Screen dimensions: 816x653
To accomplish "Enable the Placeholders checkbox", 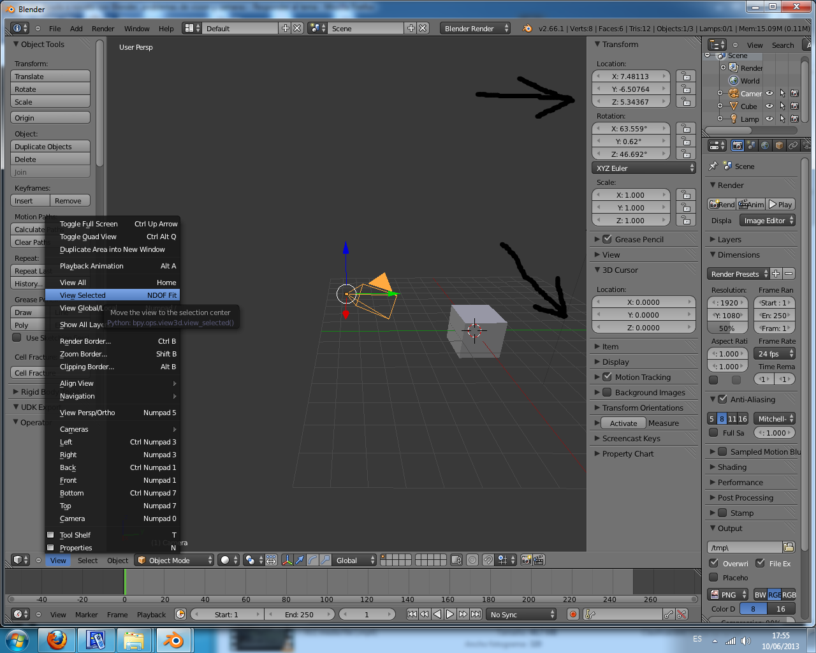I will [714, 577].
